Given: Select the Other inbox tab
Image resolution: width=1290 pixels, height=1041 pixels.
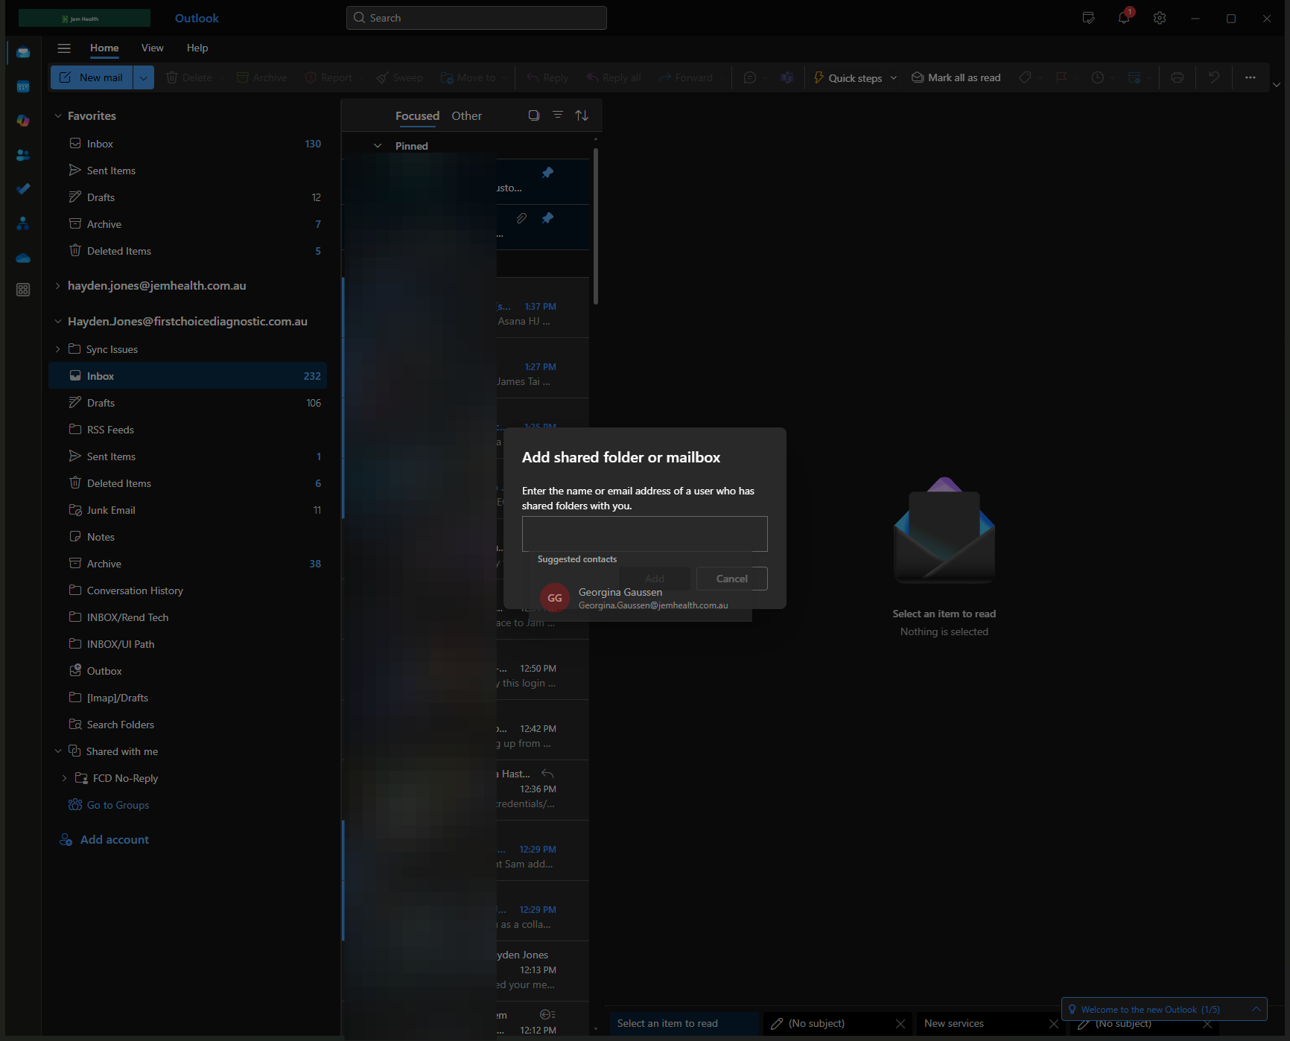Looking at the screenshot, I should click(x=466, y=116).
